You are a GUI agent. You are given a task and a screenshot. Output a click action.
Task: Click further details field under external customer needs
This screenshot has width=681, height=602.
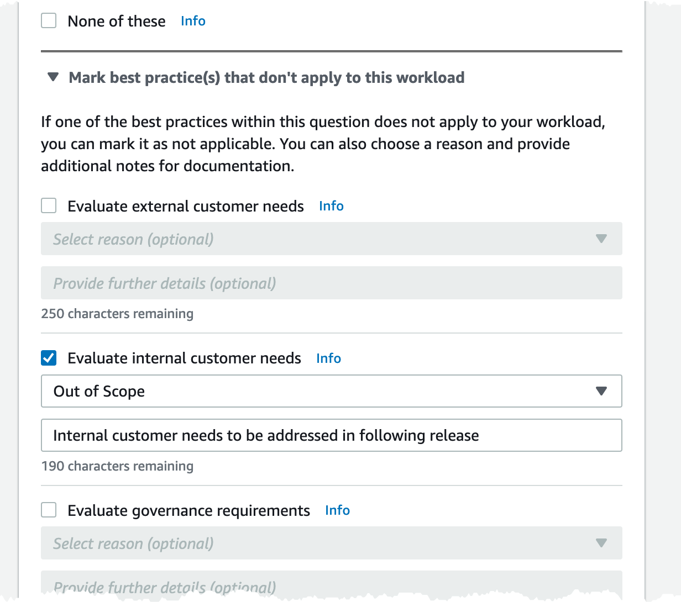point(331,283)
